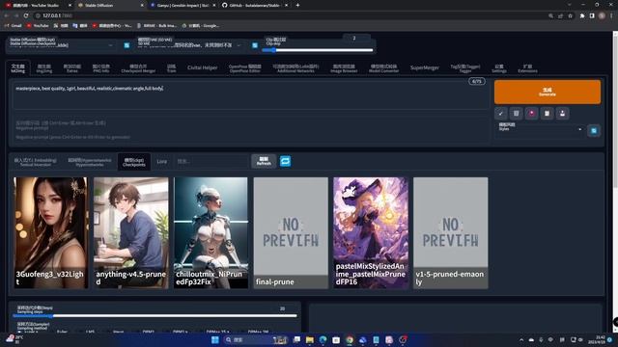
Task: Select the Lora sub-tab
Action: pos(162,162)
